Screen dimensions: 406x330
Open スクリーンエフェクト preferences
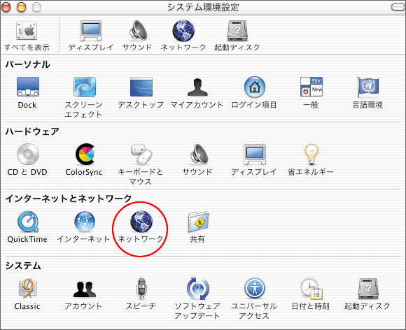85,87
